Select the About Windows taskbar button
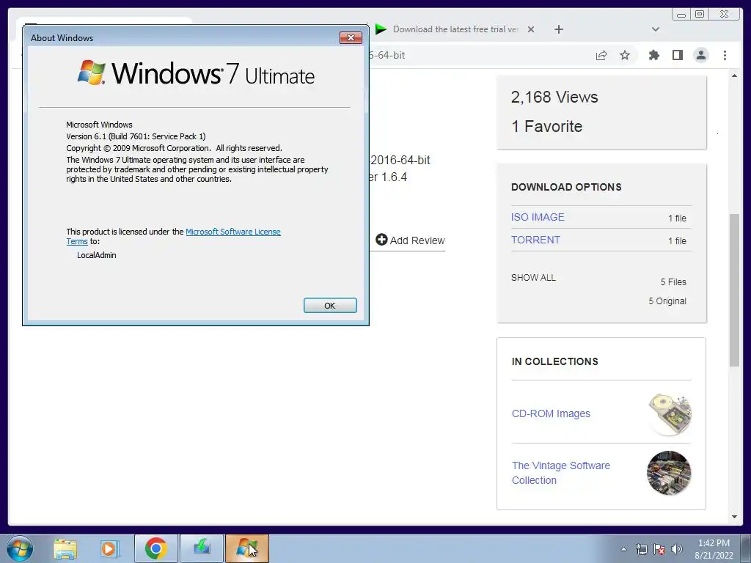751x563 pixels. tap(247, 548)
